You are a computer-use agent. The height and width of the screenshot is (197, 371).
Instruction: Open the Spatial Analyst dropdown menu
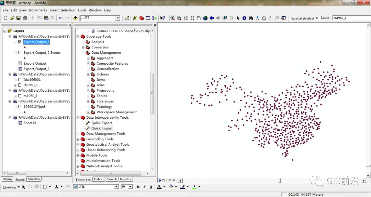pyautogui.click(x=304, y=18)
